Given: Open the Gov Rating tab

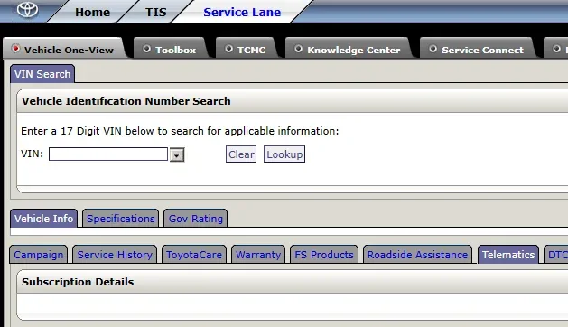Looking at the screenshot, I should pos(196,219).
